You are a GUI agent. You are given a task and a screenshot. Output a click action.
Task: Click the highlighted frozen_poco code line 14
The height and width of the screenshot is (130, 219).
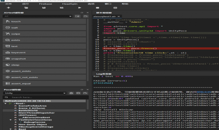(161, 48)
